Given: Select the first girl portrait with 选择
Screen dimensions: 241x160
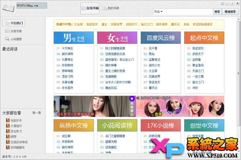Looking at the screenshot, I should pos(152,109).
